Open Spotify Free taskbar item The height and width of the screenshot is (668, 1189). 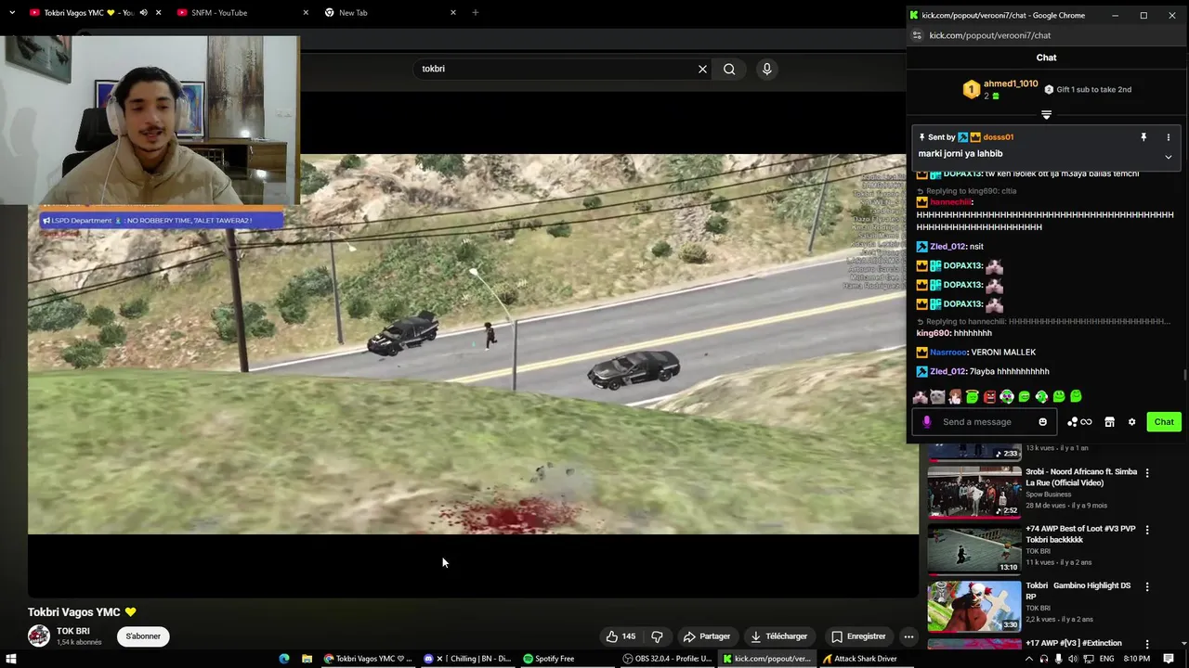click(548, 659)
